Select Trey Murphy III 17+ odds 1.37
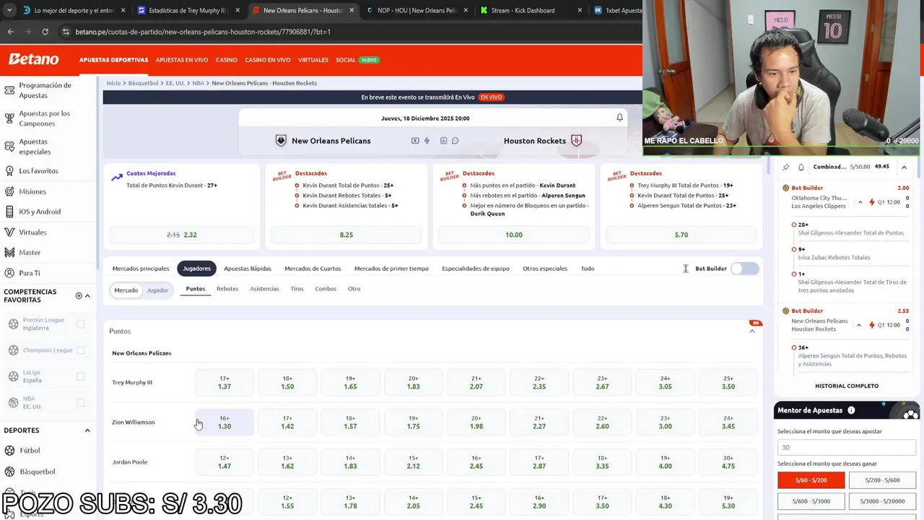The image size is (924, 520). (225, 383)
